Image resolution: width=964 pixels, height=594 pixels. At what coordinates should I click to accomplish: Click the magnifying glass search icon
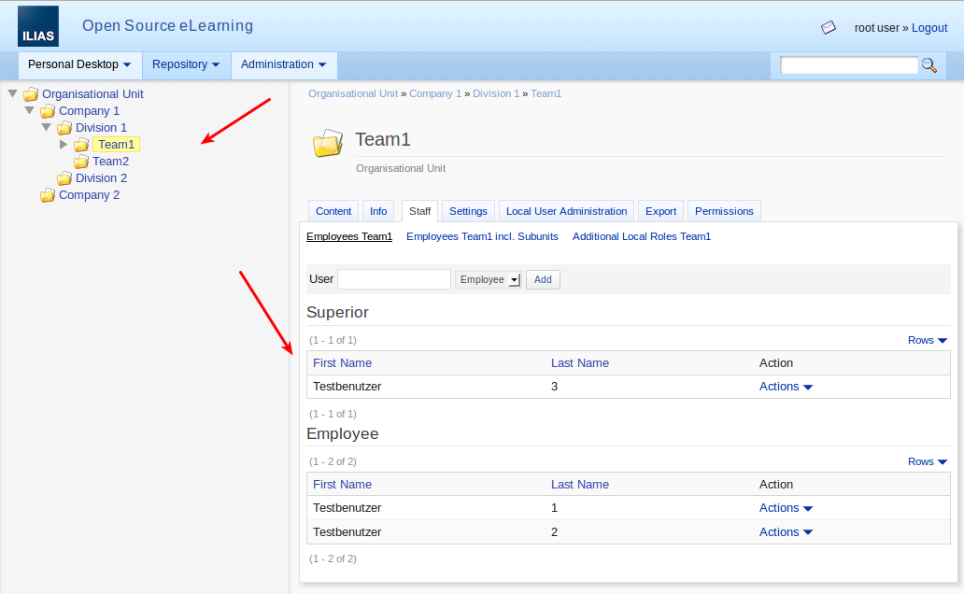click(x=929, y=65)
